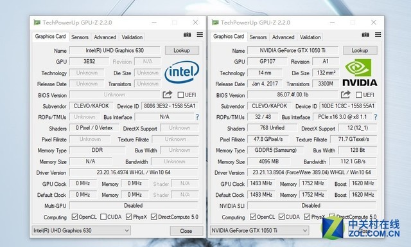
Task: Click GPU field showing 3E92
Action: point(89,61)
